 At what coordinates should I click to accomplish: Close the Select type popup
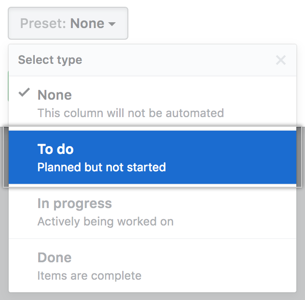[x=280, y=60]
